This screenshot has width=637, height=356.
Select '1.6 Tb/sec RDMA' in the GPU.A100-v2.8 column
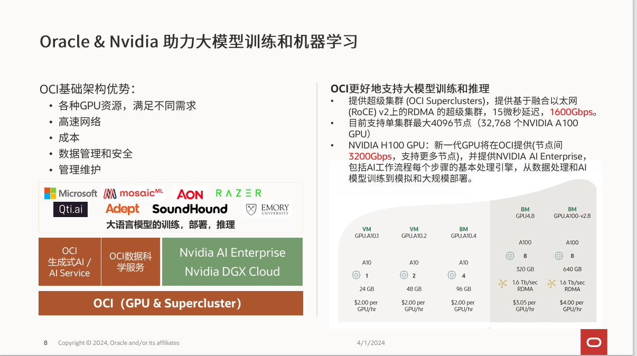tap(572, 286)
